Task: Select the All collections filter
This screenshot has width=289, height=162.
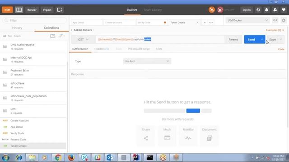Action: click(x=5, y=36)
